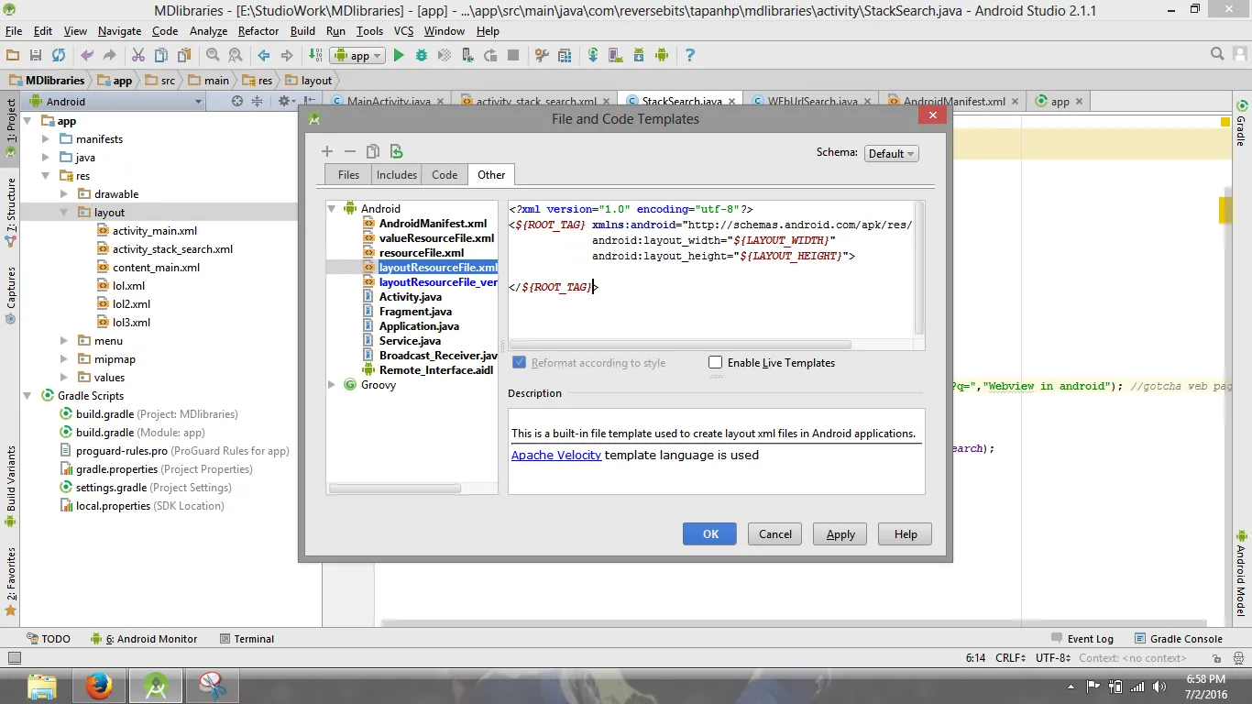This screenshot has height=704, width=1252.
Task: Click the Make Project icon
Action: click(x=315, y=55)
